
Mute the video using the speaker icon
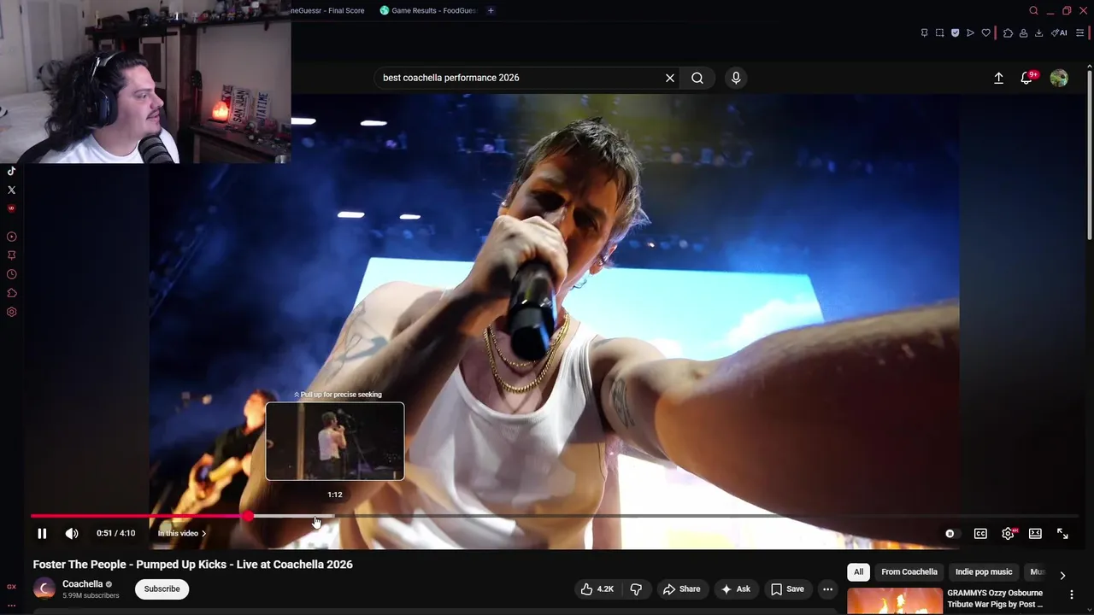point(72,534)
